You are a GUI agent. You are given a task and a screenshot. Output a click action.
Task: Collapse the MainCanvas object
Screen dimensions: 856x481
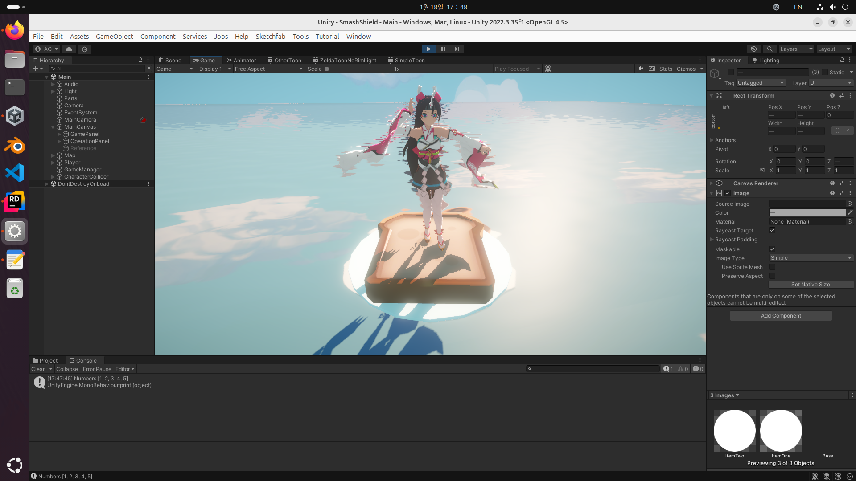(53, 127)
